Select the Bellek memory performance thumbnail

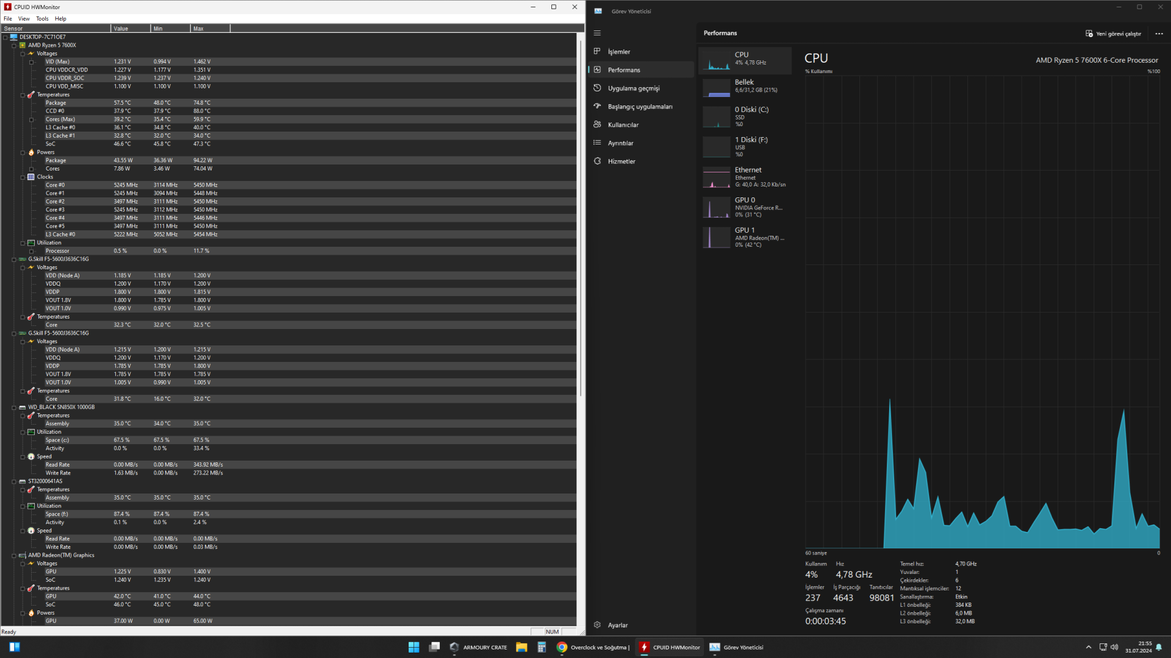click(x=745, y=87)
